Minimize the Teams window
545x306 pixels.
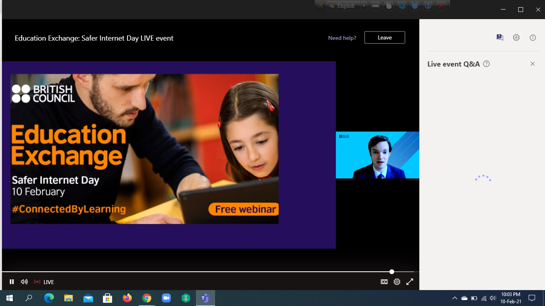504,10
